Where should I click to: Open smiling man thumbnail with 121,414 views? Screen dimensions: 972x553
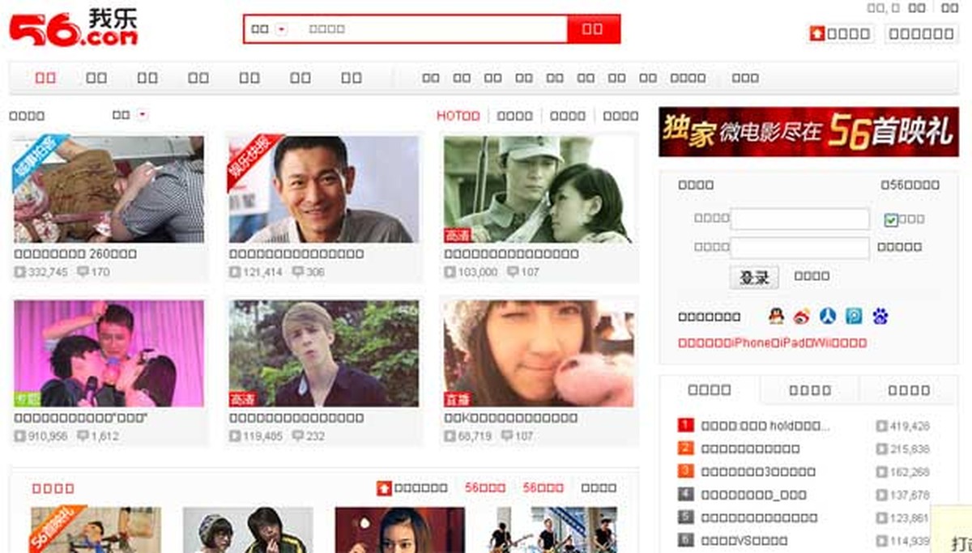[324, 189]
